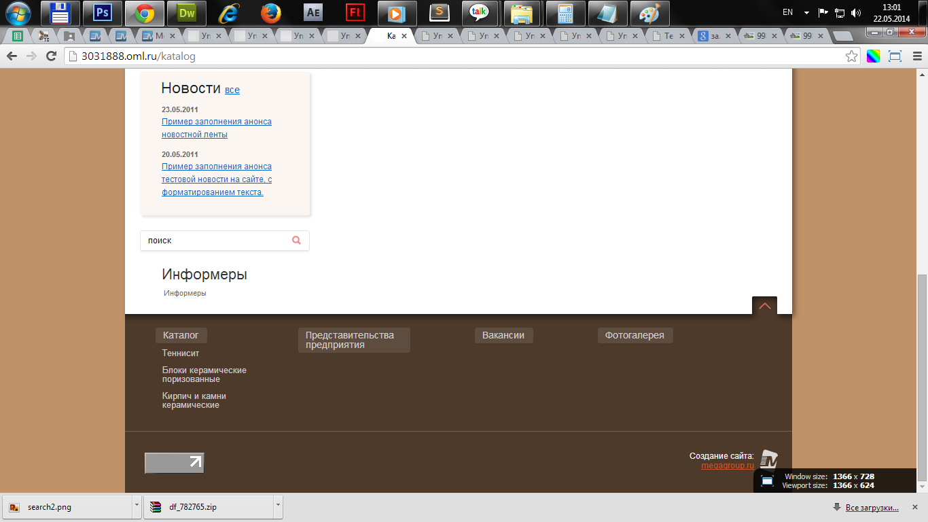Open the Action Center flag icon
Screen dimensions: 928x522
tap(823, 13)
